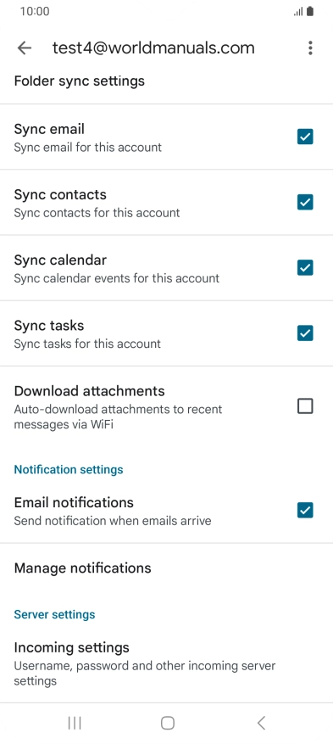Viewport: 333px width, 744px height.
Task: Tap the Server settings section header
Action: [x=54, y=614]
